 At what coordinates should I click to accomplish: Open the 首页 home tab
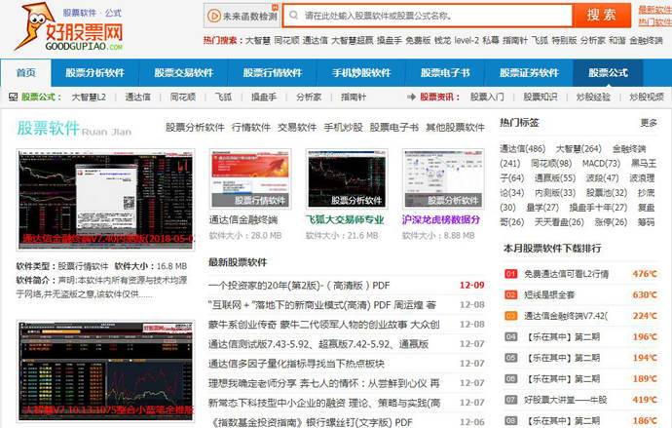(26, 73)
